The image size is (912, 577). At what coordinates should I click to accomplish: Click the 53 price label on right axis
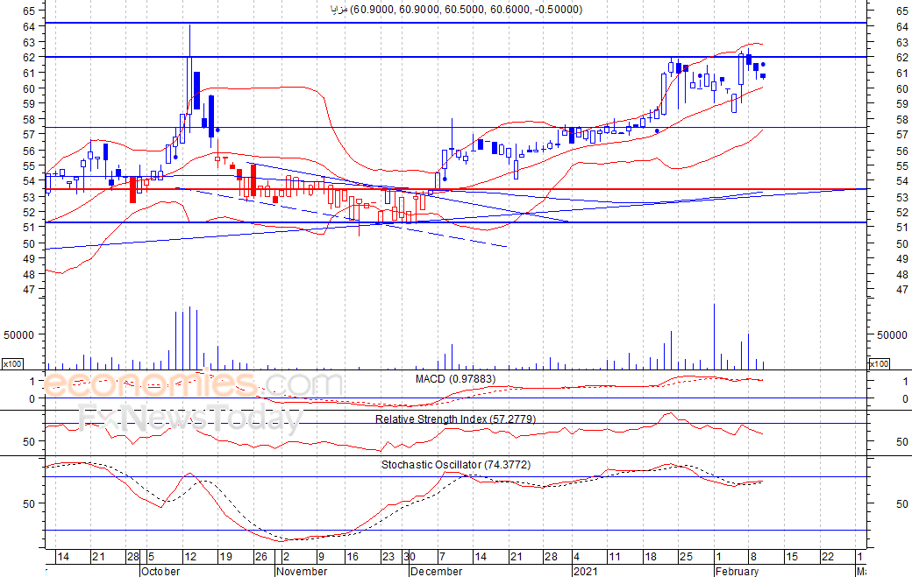(902, 197)
